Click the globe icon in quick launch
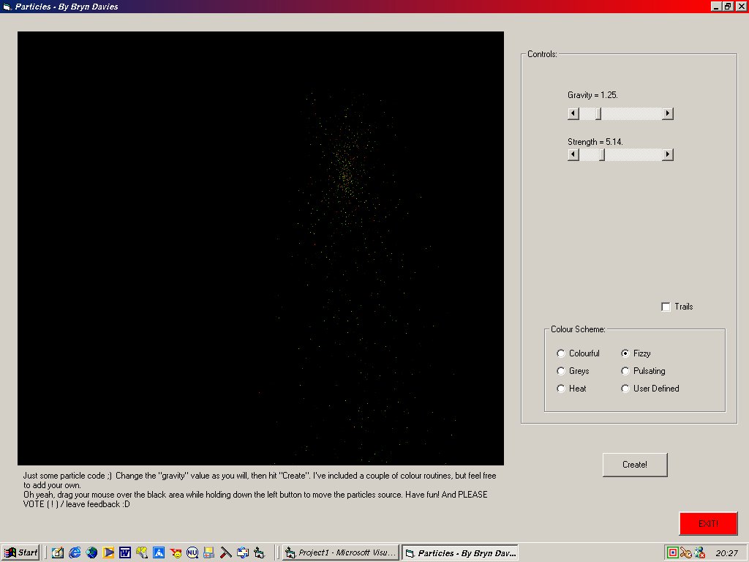Screen dimensions: 749x562 coord(91,552)
